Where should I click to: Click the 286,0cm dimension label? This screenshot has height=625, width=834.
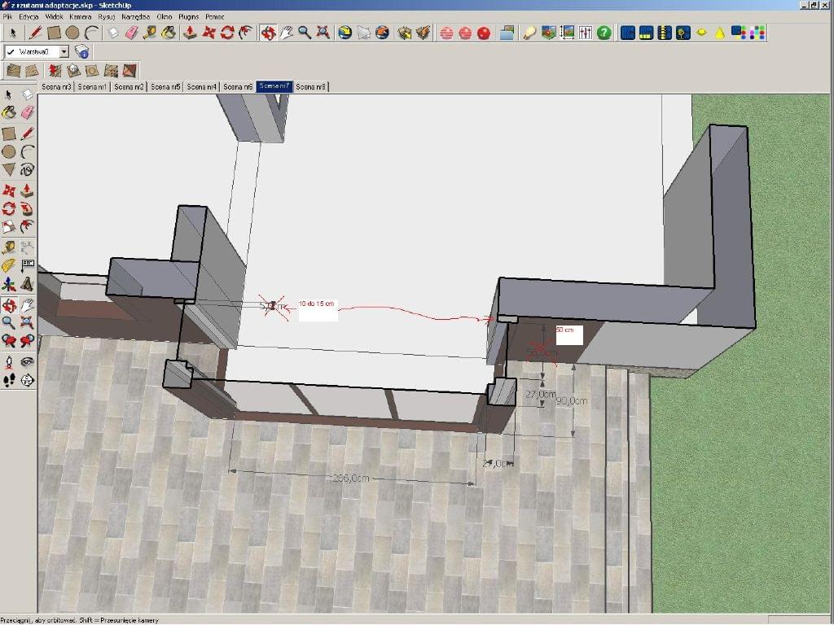(x=352, y=479)
